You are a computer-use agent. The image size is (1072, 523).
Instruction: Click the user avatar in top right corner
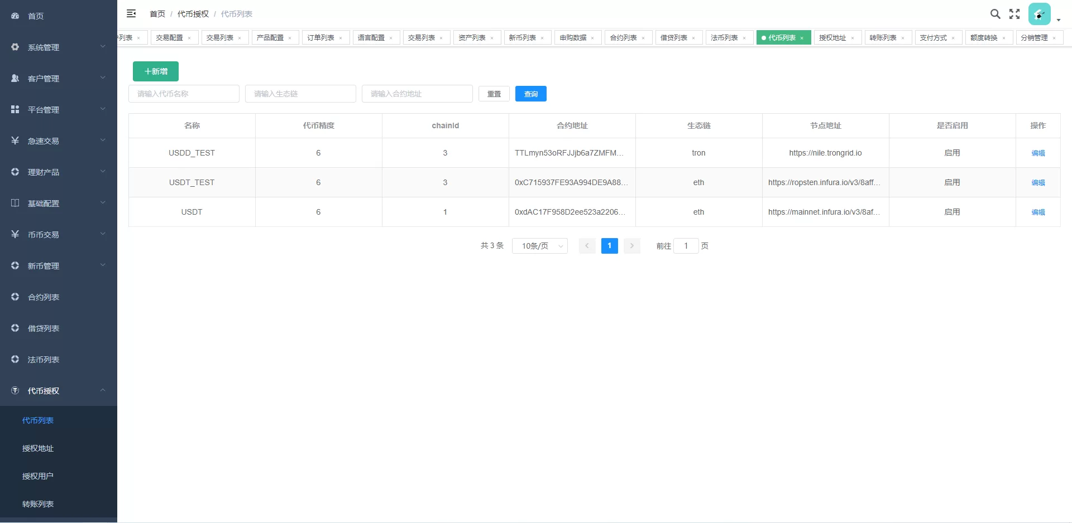pyautogui.click(x=1039, y=14)
